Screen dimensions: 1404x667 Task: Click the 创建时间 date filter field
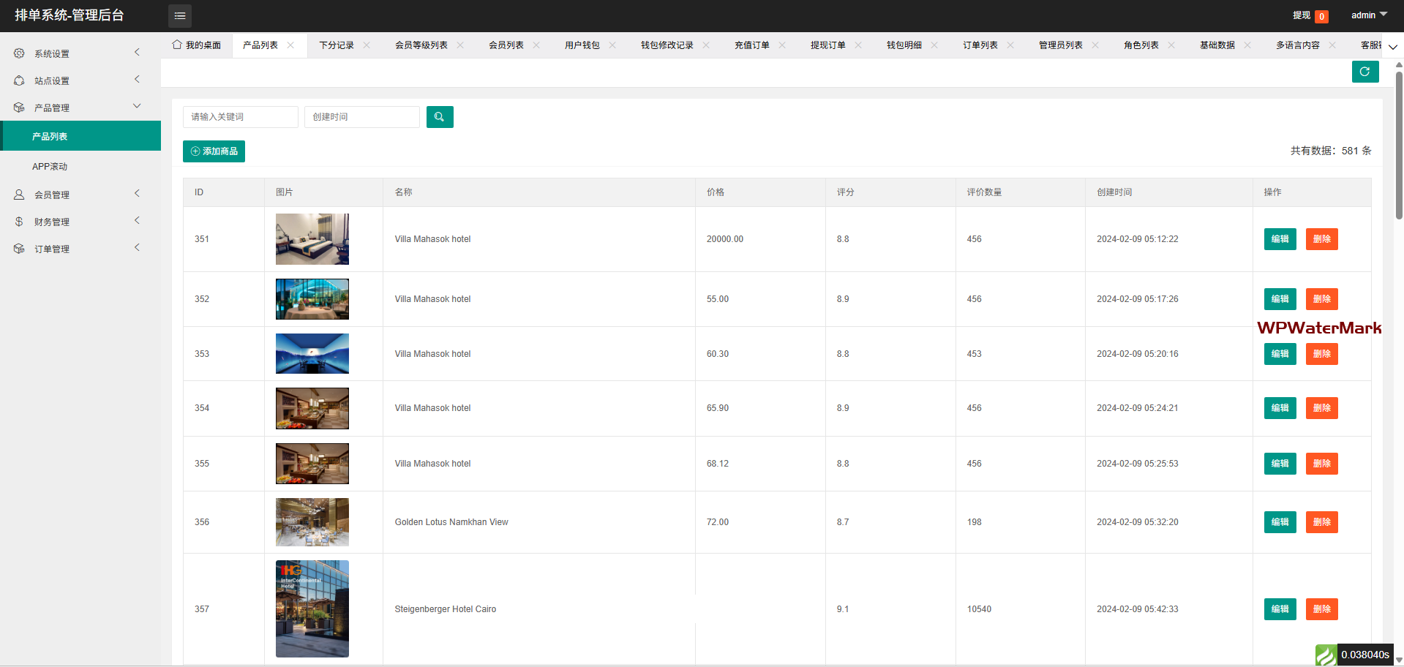362,117
